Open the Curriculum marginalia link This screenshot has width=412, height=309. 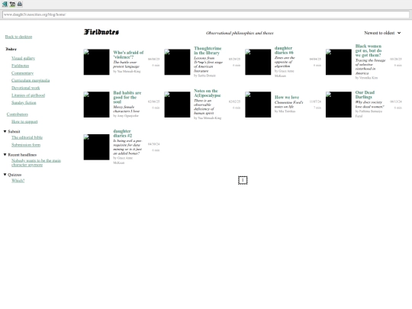[x=31, y=80]
